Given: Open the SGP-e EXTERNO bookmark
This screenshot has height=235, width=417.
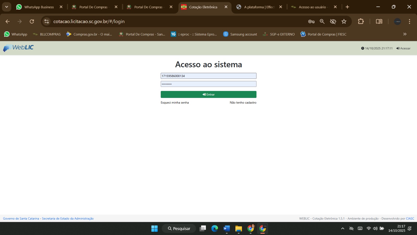Looking at the screenshot, I should point(279,34).
